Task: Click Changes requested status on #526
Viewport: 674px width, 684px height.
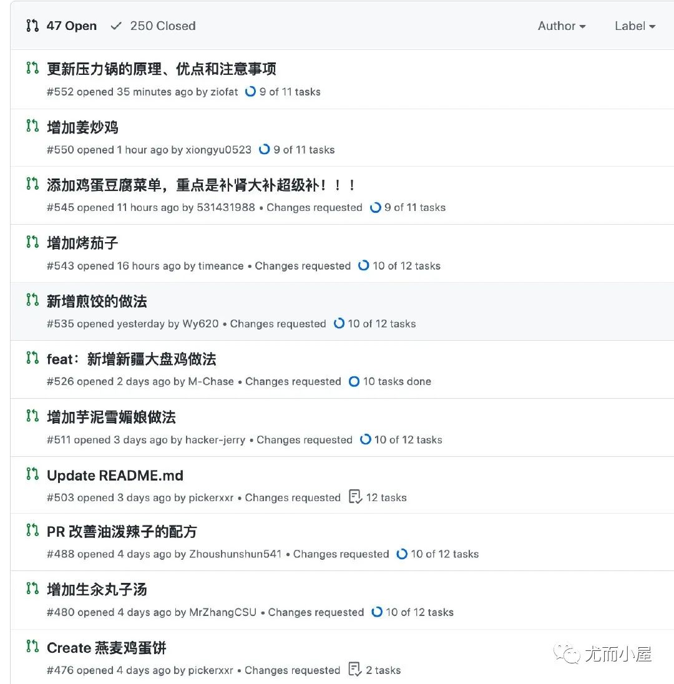Action: [293, 382]
